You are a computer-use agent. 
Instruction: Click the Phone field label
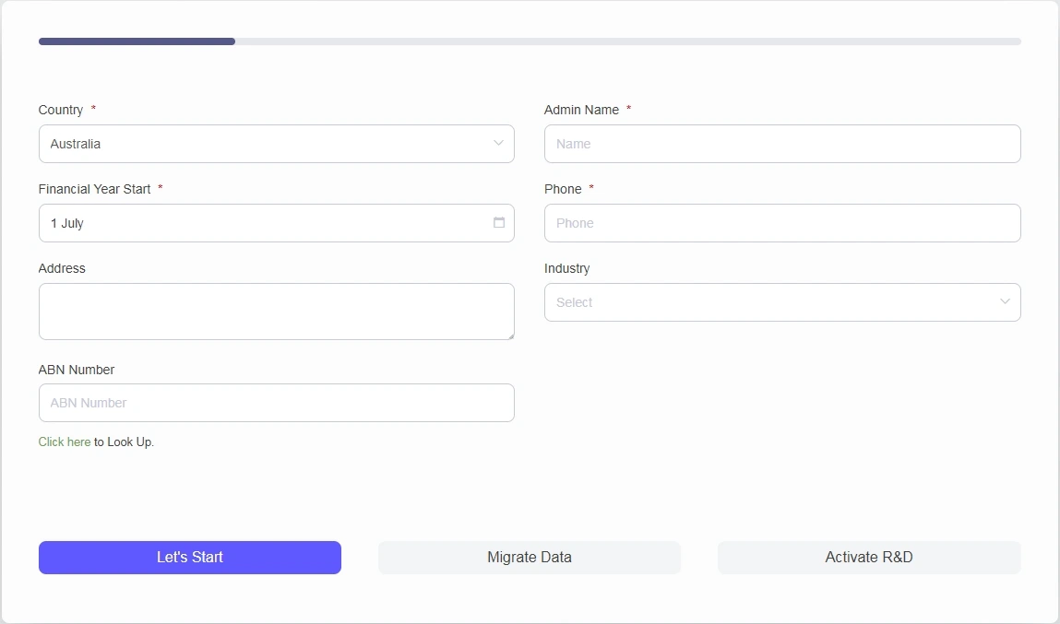coord(563,189)
